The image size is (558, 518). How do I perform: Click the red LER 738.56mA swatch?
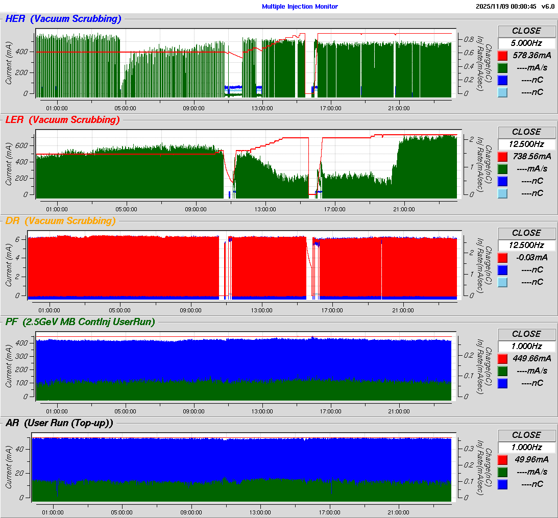[502, 157]
